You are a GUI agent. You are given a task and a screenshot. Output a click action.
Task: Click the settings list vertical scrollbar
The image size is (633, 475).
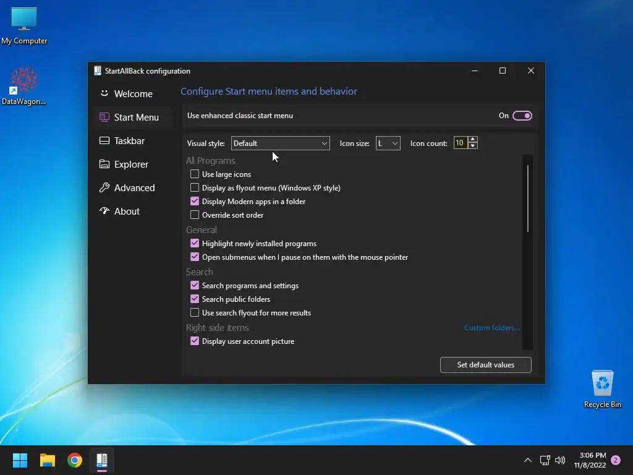pyautogui.click(x=528, y=199)
